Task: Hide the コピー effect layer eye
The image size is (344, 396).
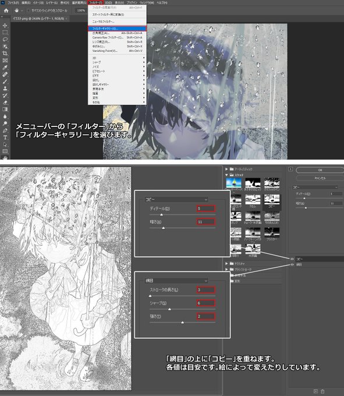Action: coord(292,259)
